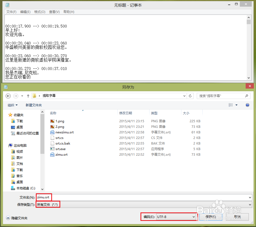Expand the breadcrumb arrow before 提取字幕

[39, 96]
